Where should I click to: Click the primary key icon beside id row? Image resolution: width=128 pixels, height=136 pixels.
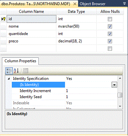pyautogui.click(x=3, y=19)
